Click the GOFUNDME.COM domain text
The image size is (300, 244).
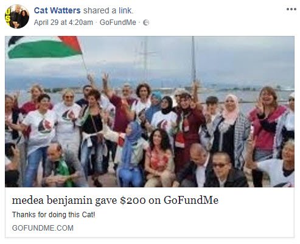point(43,228)
